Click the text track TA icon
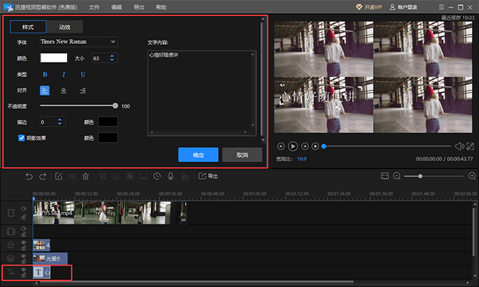The height and width of the screenshot is (287, 479). (x=11, y=272)
